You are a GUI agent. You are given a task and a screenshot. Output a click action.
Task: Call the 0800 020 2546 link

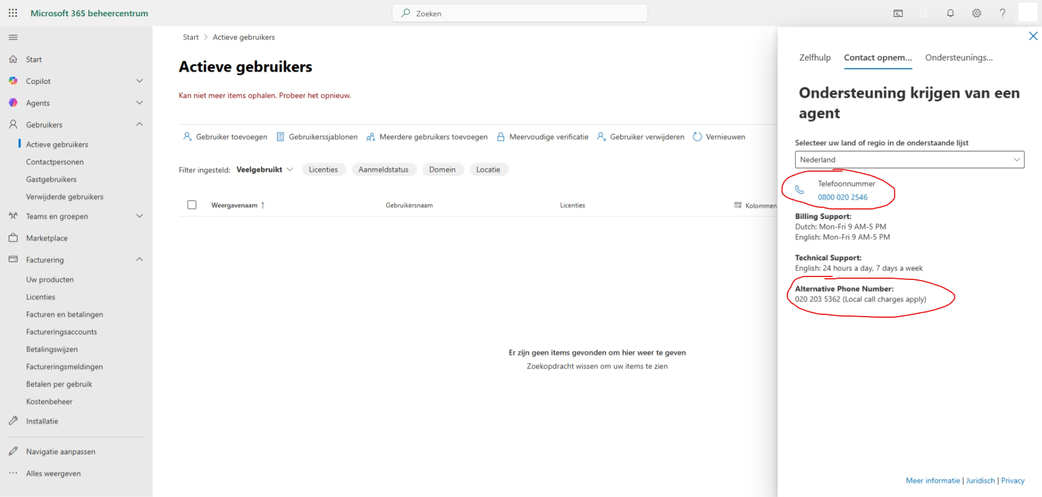click(x=843, y=197)
